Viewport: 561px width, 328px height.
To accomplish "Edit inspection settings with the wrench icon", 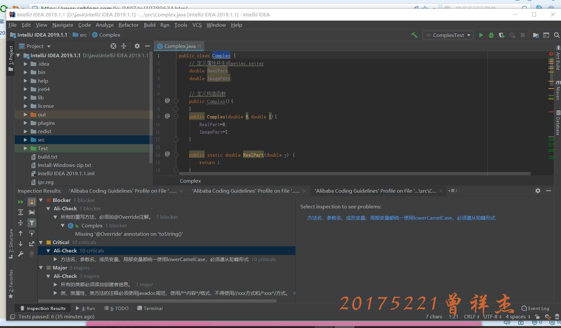I will point(21,254).
